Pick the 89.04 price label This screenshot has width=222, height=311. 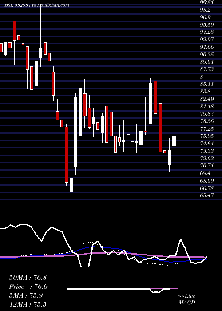(207, 62)
